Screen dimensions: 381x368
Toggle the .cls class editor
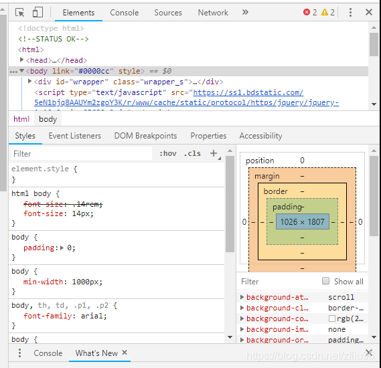[x=192, y=153]
